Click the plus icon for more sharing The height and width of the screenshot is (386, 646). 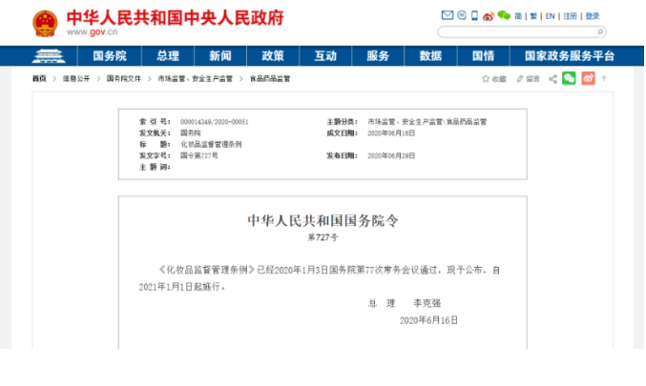click(604, 78)
